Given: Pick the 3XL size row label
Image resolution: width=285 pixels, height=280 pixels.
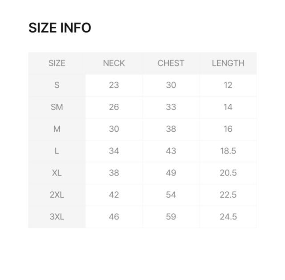Looking at the screenshot, I should (x=57, y=217).
